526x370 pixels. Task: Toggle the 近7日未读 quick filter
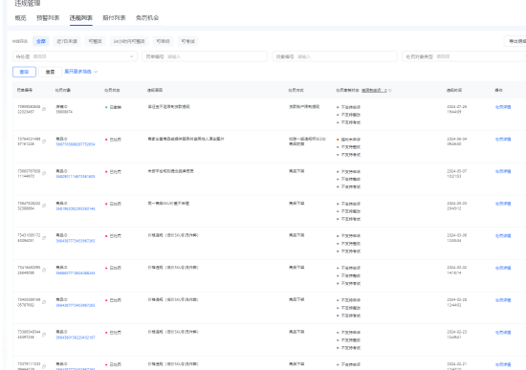point(67,41)
